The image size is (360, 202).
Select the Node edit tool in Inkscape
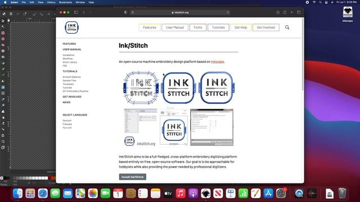tap(3, 27)
